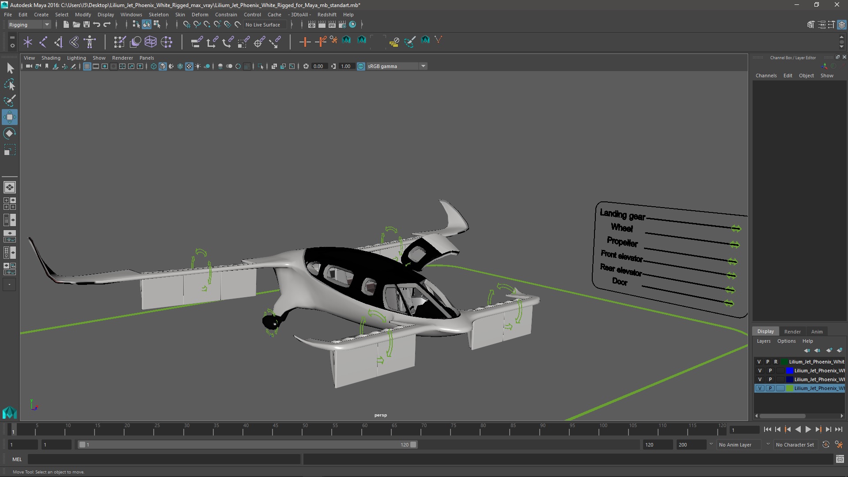The image size is (848, 477).
Task: Click the current frame field
Action: point(744,430)
